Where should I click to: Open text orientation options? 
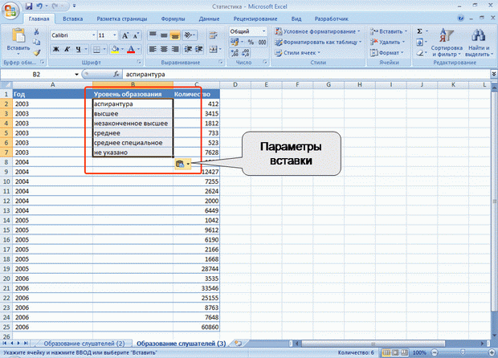(190, 35)
